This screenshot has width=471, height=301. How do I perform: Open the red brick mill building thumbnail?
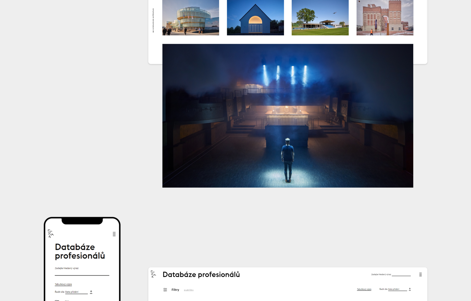[x=385, y=18]
